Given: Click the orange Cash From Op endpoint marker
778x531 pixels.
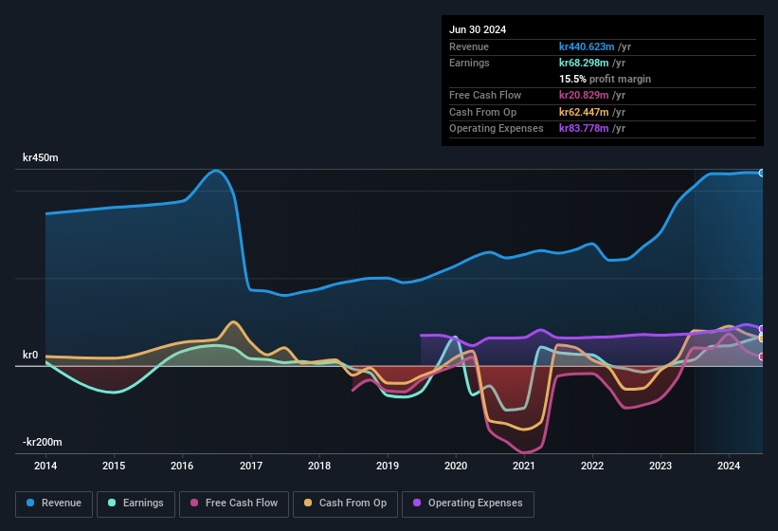Looking at the screenshot, I should (762, 339).
